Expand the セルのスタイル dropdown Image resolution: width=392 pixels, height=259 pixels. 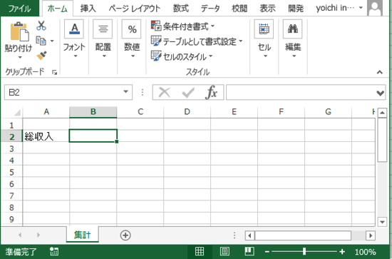tap(210, 56)
